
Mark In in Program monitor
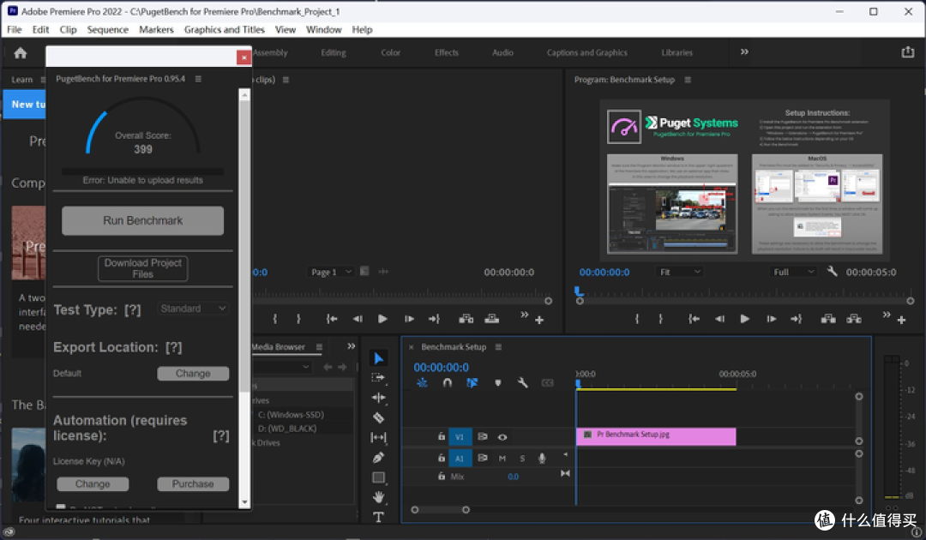pos(636,319)
